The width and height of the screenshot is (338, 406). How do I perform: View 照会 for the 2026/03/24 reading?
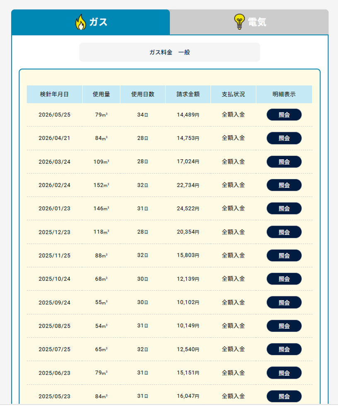pos(284,162)
